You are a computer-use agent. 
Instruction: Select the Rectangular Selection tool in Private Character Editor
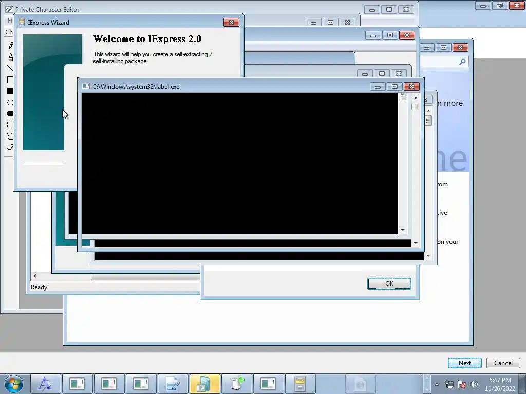tap(10, 125)
